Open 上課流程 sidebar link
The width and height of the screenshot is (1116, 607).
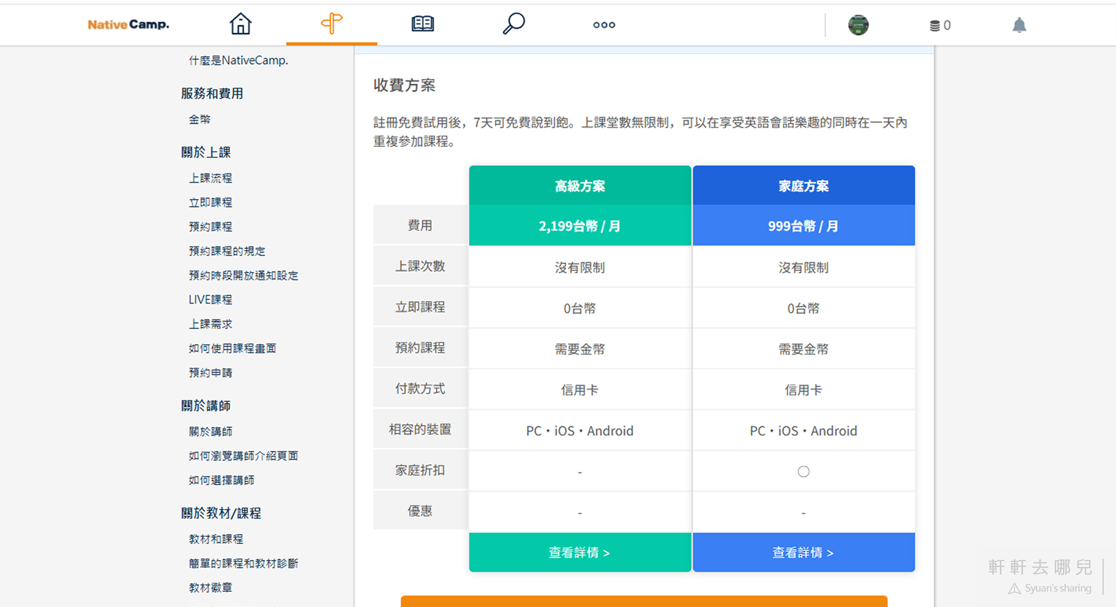pos(210,178)
